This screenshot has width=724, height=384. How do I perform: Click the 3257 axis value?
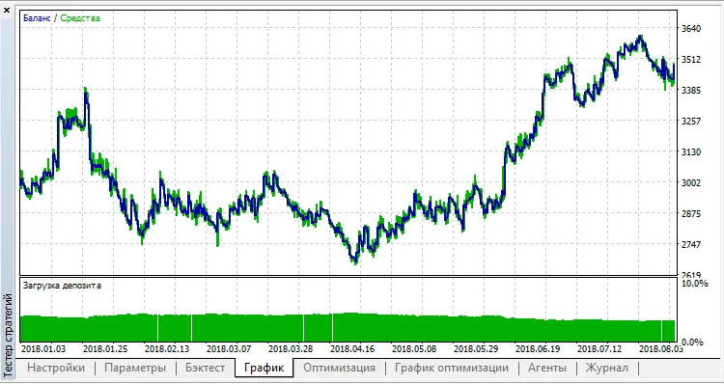click(x=691, y=122)
